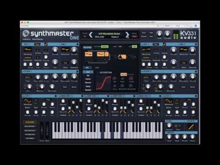Select the orange filter-shape routing block

coord(122,57)
